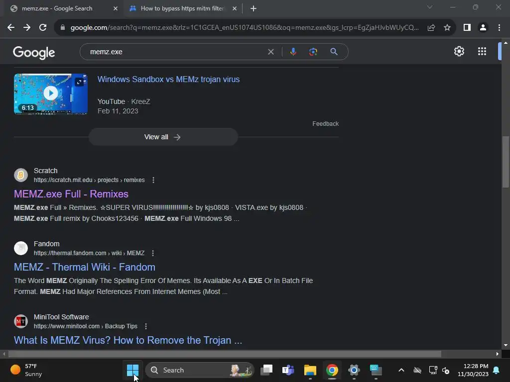Search by image with Google Lens

(x=313, y=52)
